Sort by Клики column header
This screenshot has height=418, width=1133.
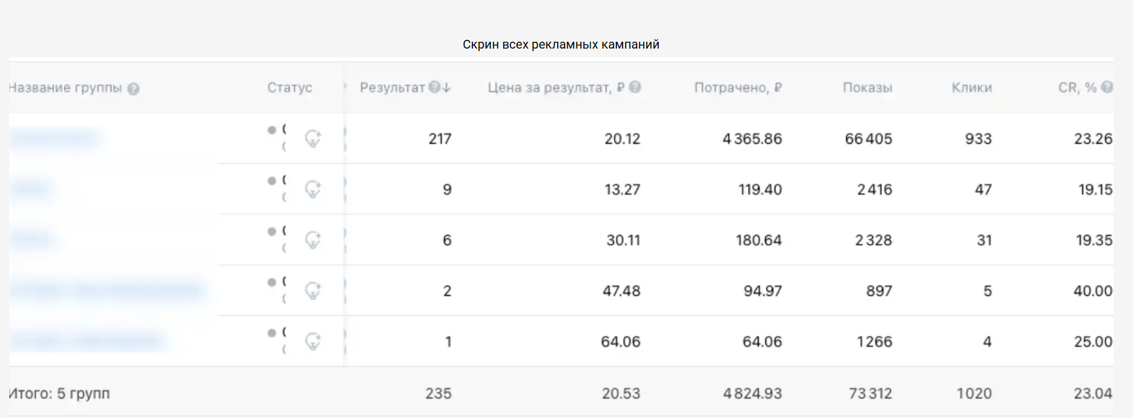pyautogui.click(x=972, y=88)
